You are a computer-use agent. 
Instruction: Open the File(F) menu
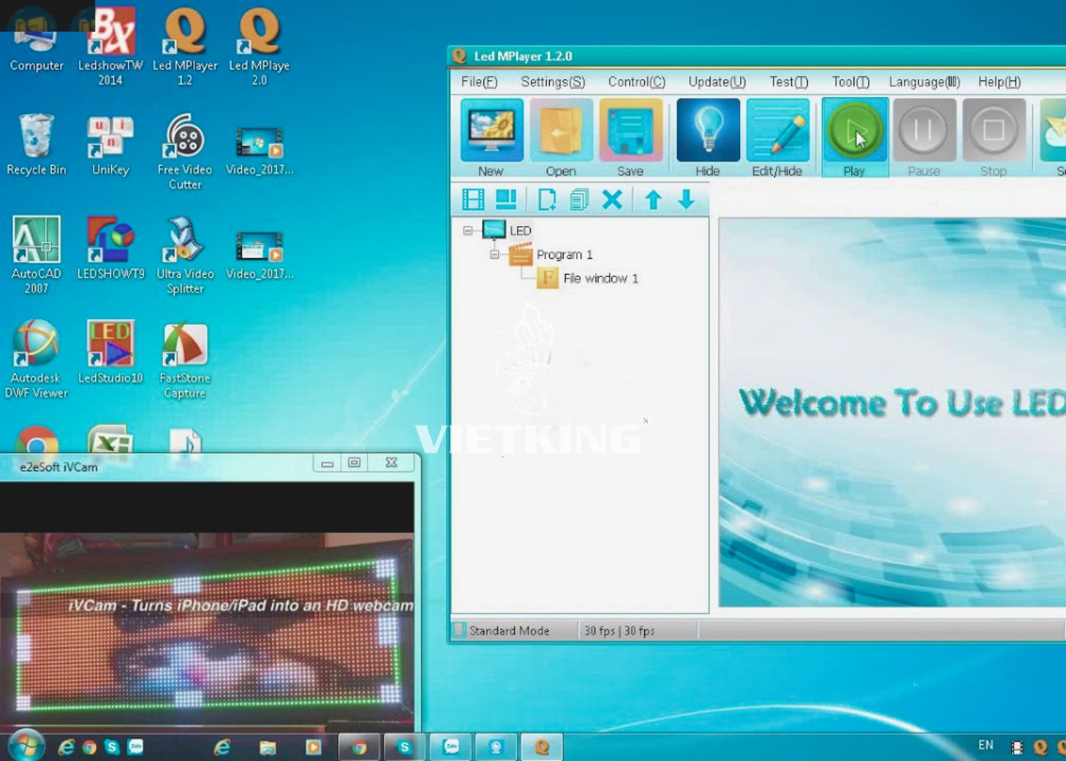click(479, 81)
